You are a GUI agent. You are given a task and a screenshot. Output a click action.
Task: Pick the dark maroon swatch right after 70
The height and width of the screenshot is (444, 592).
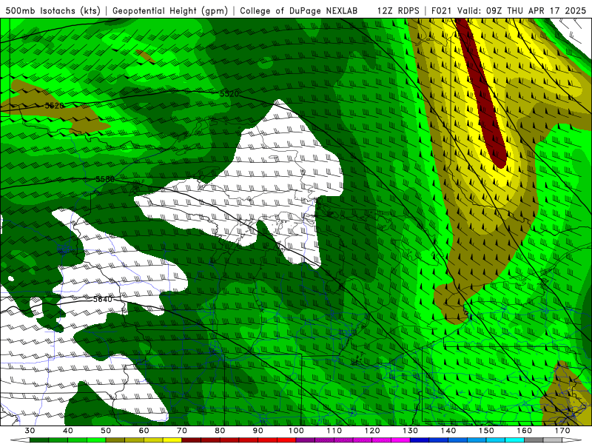tap(192, 440)
